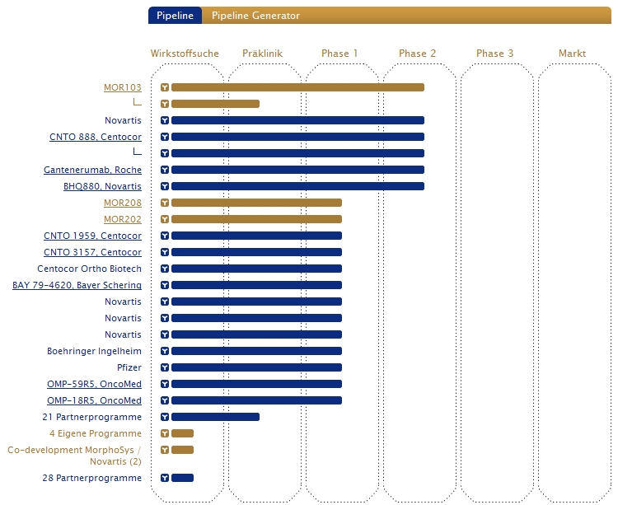The image size is (618, 505).
Task: Open the Pipeline tab
Action: pyautogui.click(x=175, y=16)
